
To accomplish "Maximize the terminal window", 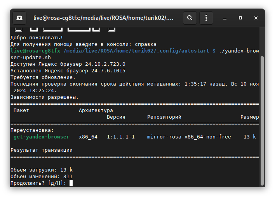I will (240, 18).
